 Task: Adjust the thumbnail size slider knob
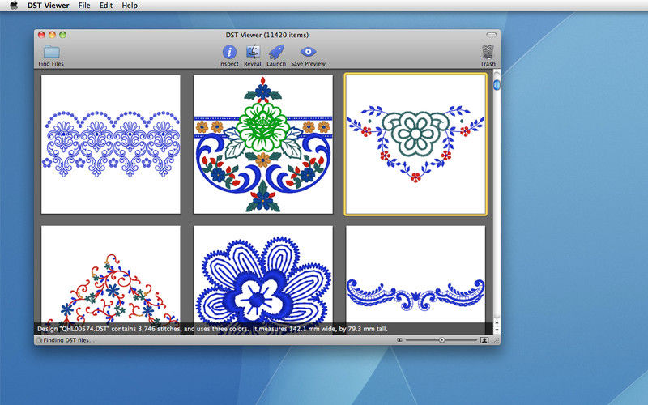point(441,340)
